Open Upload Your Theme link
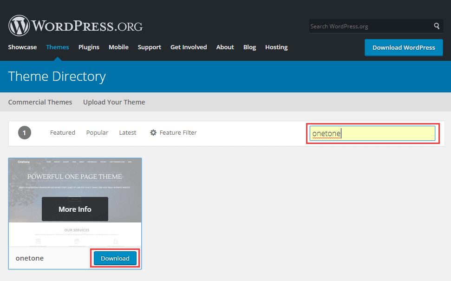This screenshot has height=281, width=451. tap(114, 102)
